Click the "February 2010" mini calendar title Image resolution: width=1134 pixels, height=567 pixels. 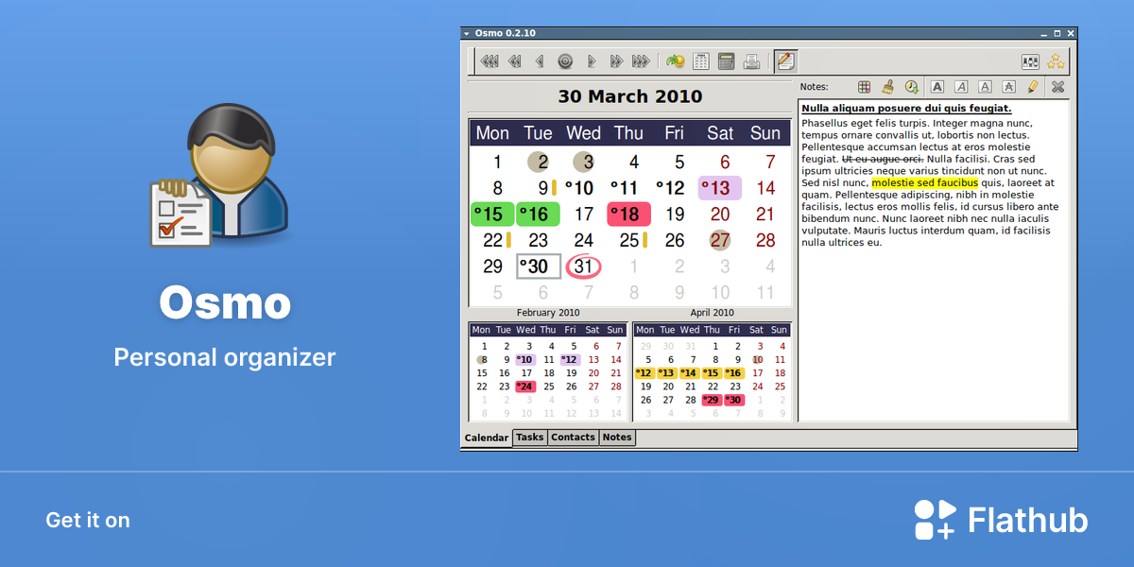tap(548, 313)
